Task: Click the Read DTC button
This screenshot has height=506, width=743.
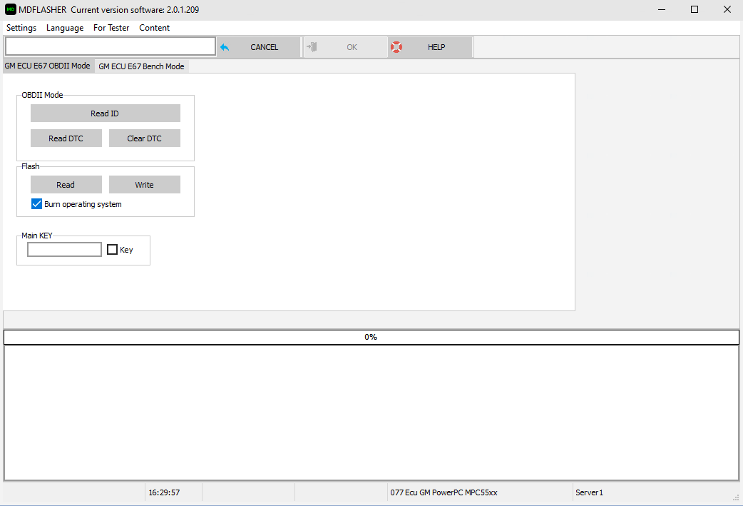Action: click(x=66, y=138)
